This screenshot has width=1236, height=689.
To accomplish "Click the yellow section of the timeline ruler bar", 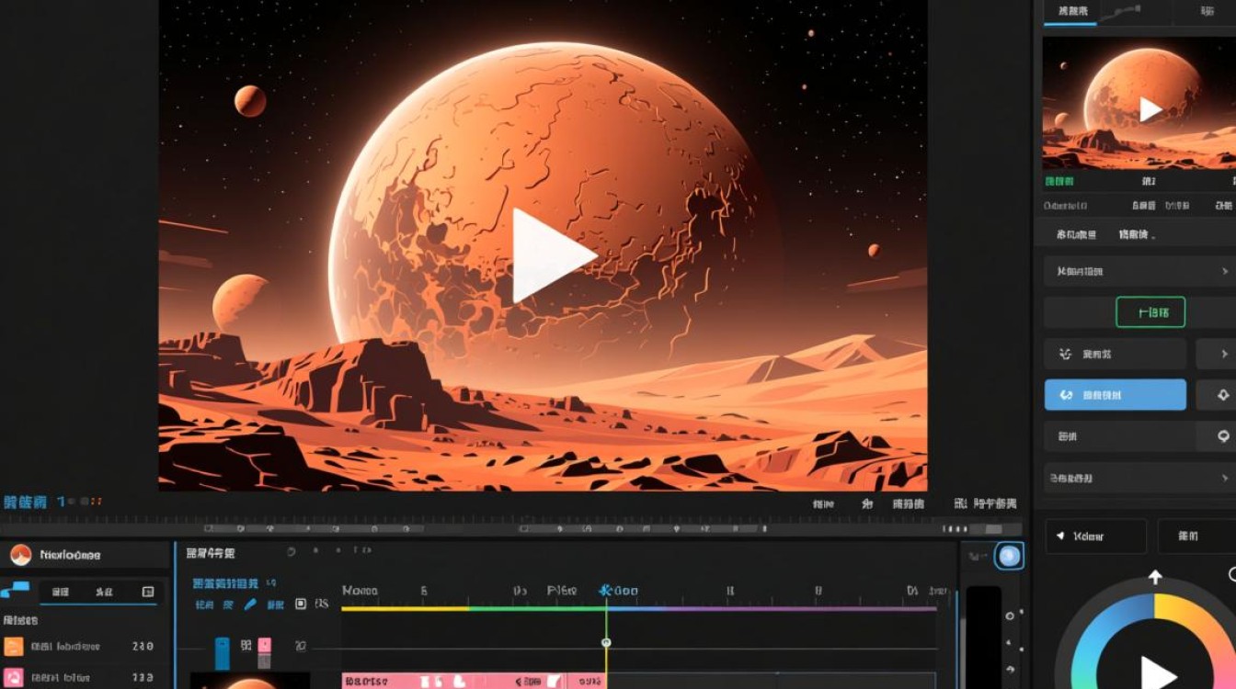I will coord(405,608).
